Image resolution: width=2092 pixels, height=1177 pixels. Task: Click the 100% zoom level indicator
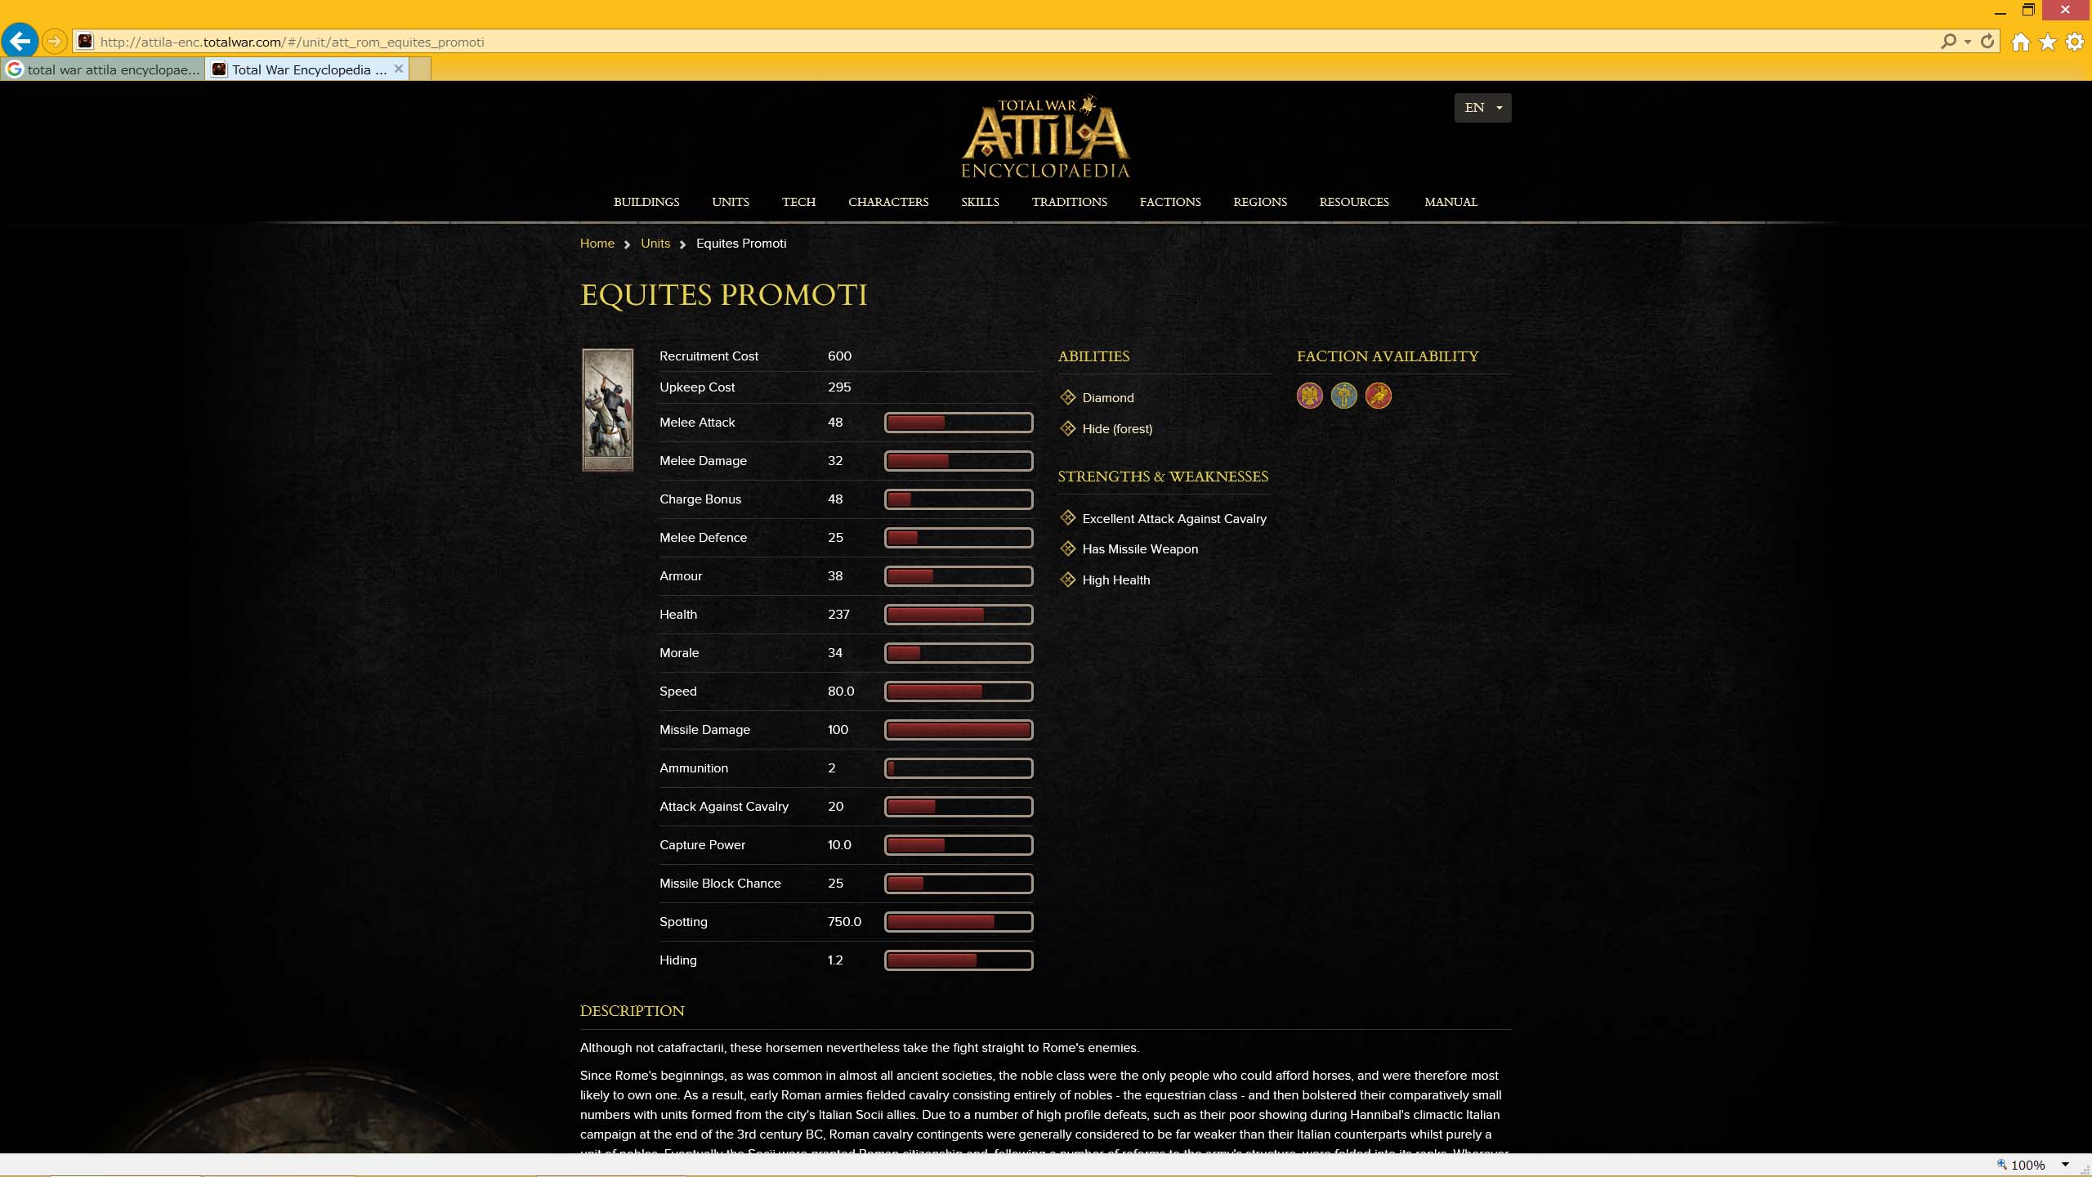click(2027, 1165)
